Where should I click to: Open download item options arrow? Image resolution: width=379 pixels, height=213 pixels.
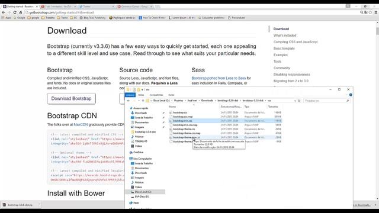click(40, 205)
